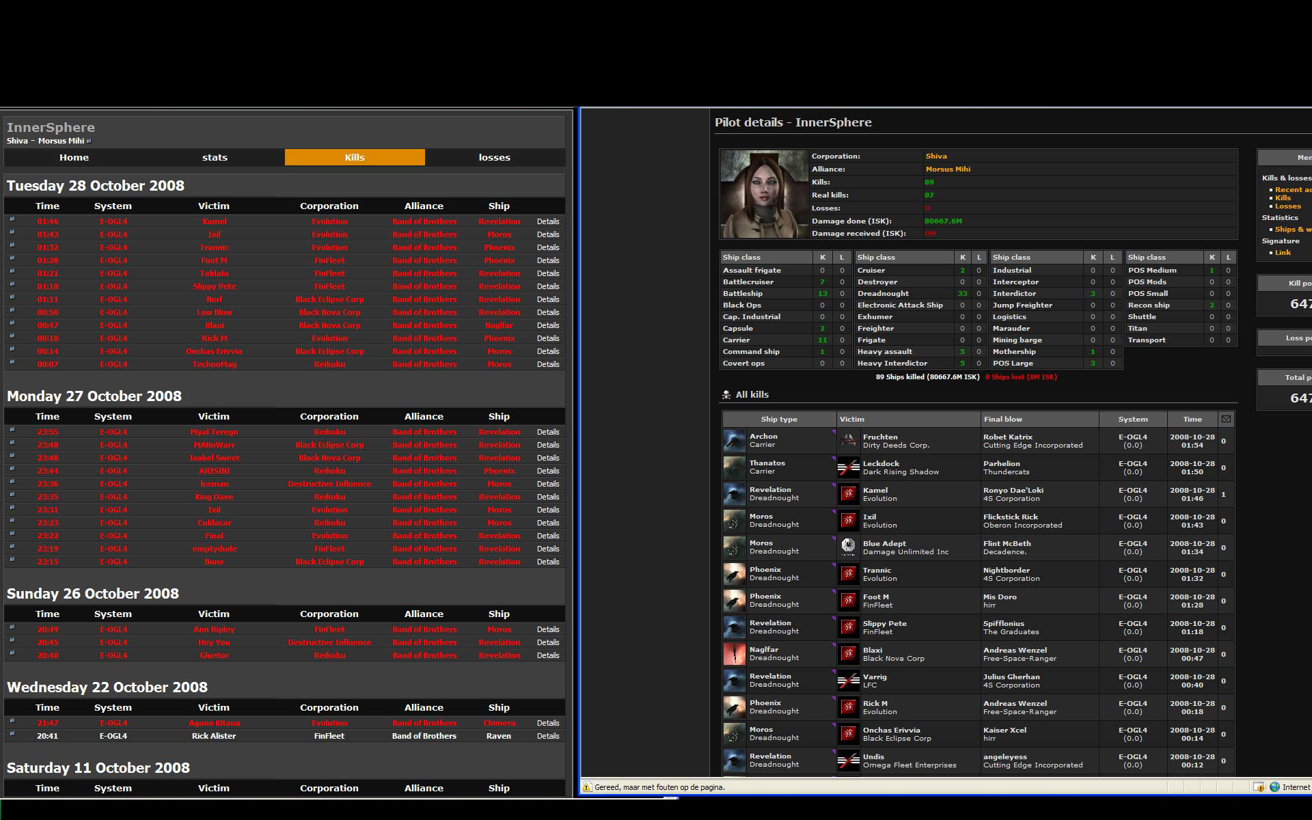
Task: Click the Archon carrier ship icon
Action: (x=734, y=441)
